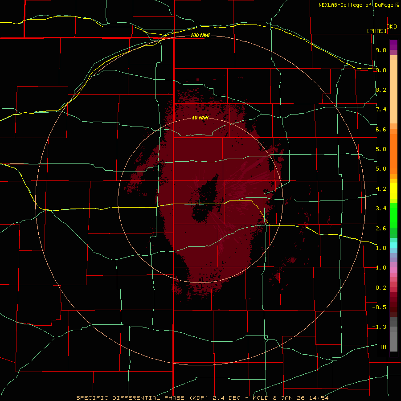Click the radar site marker at ring center
401x401 pixels.
tap(200, 201)
